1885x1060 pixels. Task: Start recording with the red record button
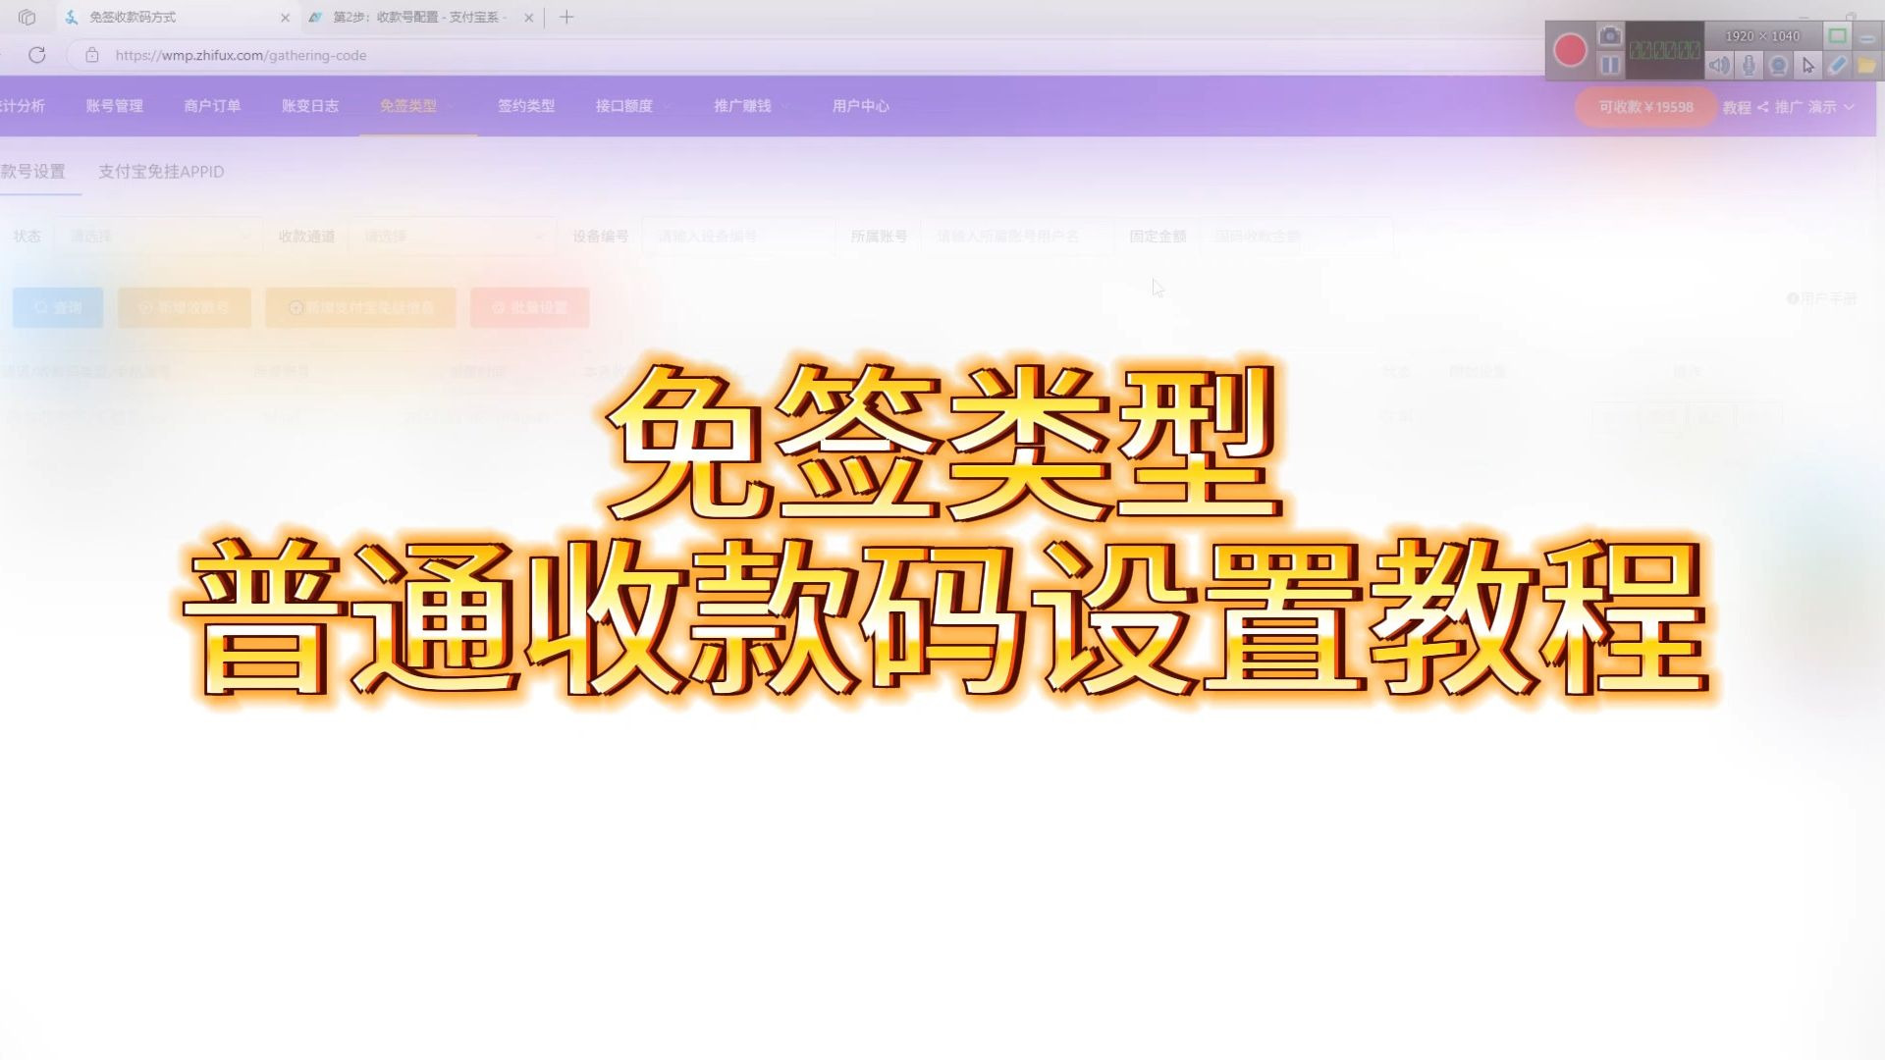pyautogui.click(x=1570, y=51)
